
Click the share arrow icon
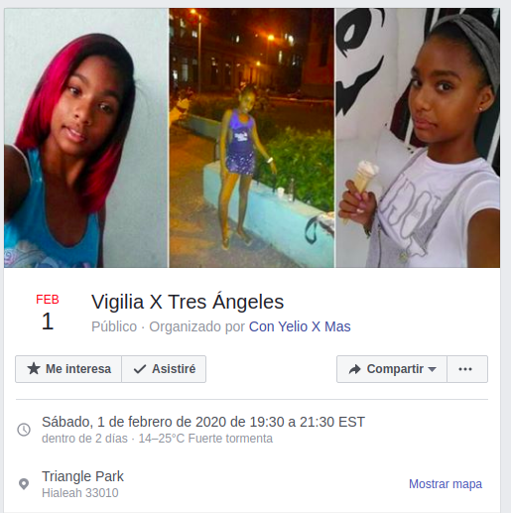coord(354,369)
